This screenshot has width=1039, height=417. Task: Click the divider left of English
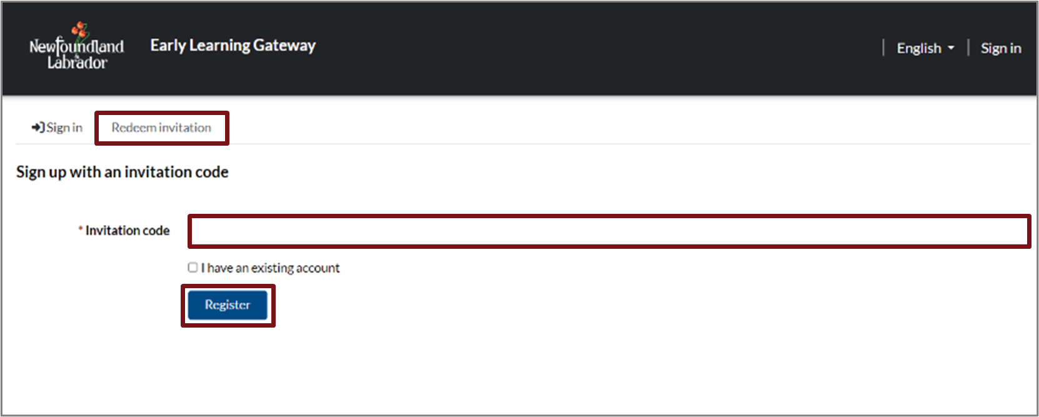[883, 48]
